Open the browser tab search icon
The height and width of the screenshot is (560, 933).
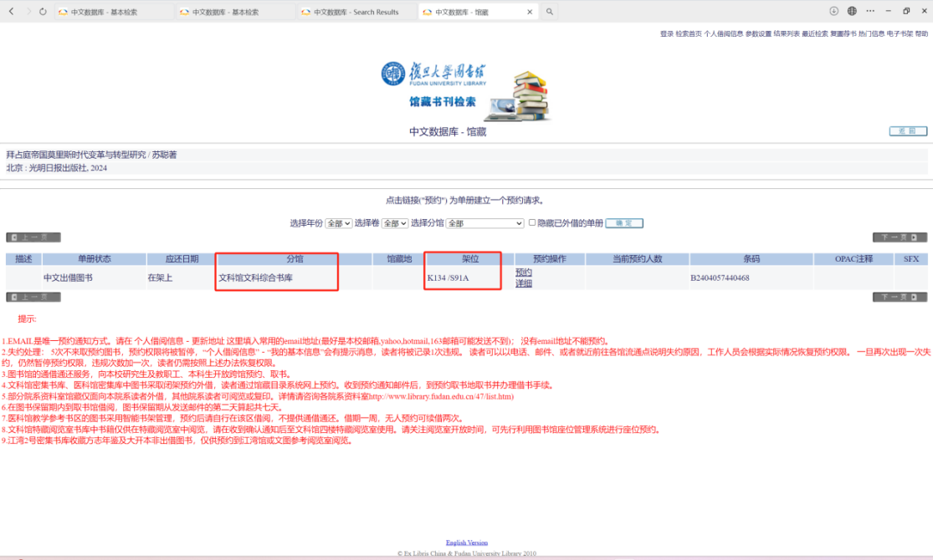tap(549, 12)
